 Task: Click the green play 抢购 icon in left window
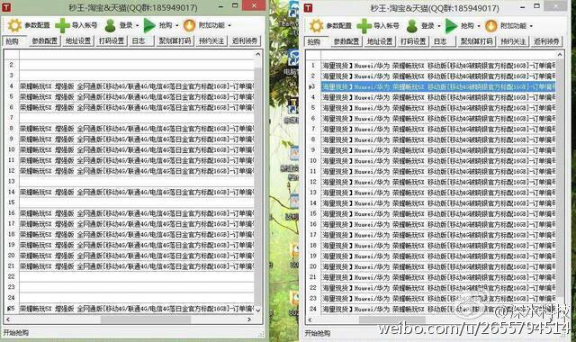point(149,25)
